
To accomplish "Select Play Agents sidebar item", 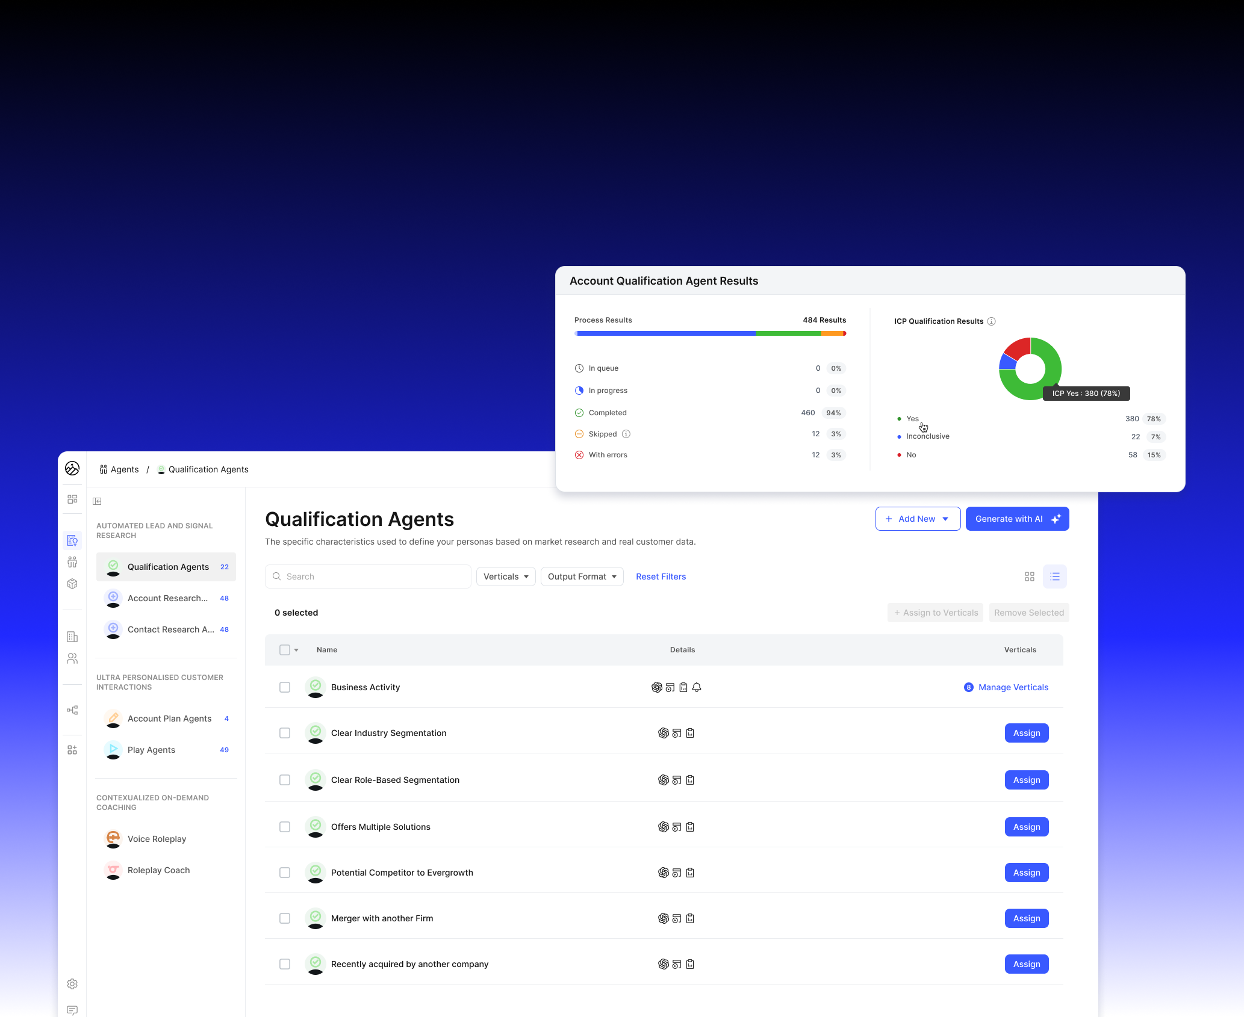I will [x=151, y=750].
